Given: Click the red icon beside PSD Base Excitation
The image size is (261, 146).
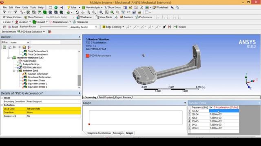Looking at the screenshot, I should pos(50,32).
